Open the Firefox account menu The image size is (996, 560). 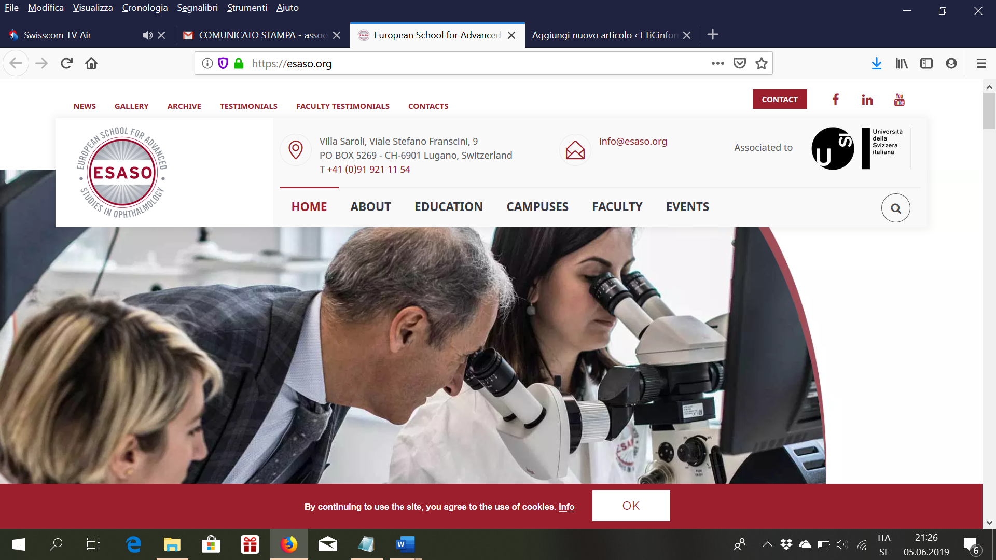[951, 63]
